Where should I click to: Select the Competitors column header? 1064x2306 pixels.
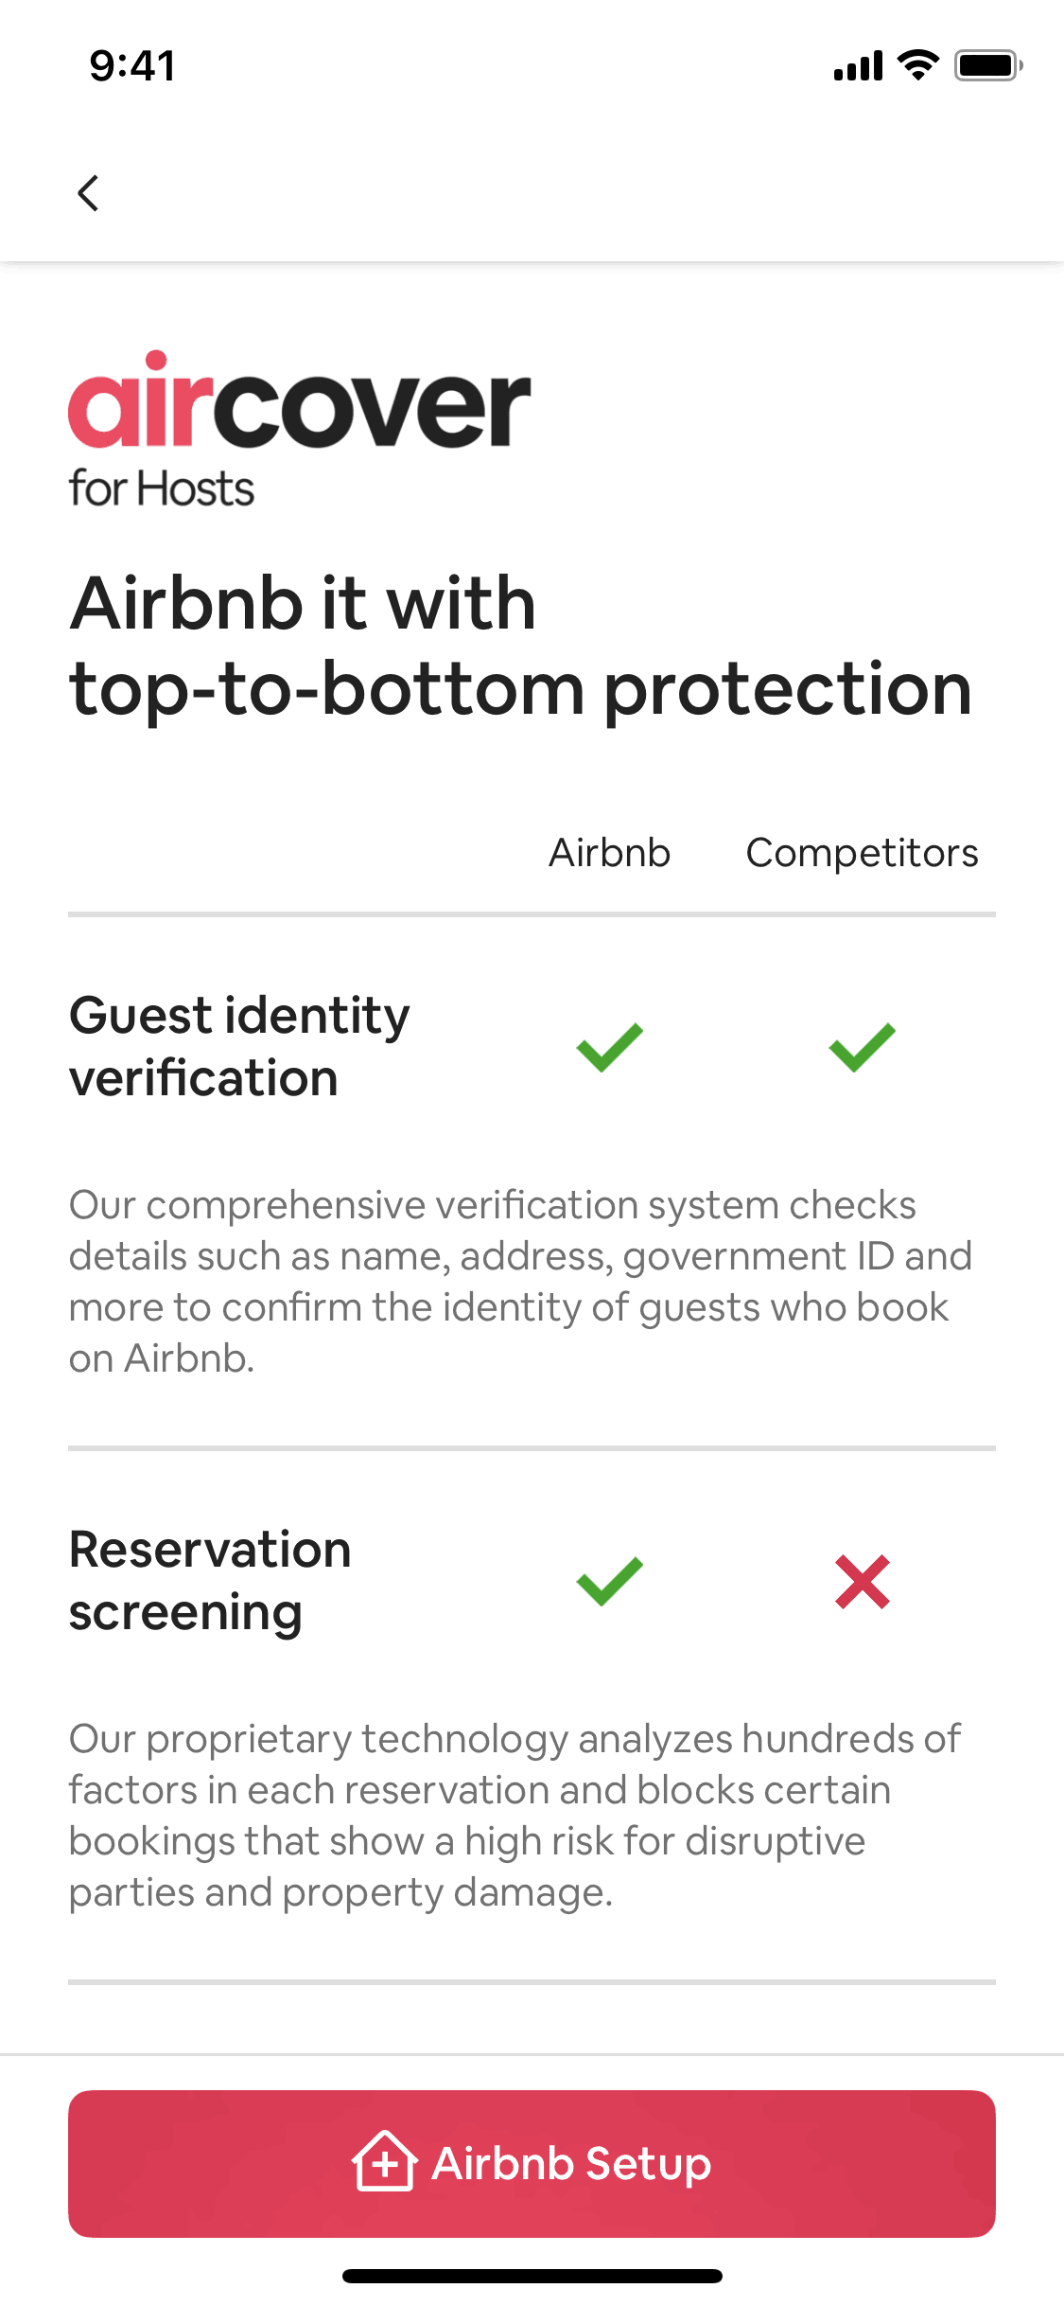click(862, 852)
